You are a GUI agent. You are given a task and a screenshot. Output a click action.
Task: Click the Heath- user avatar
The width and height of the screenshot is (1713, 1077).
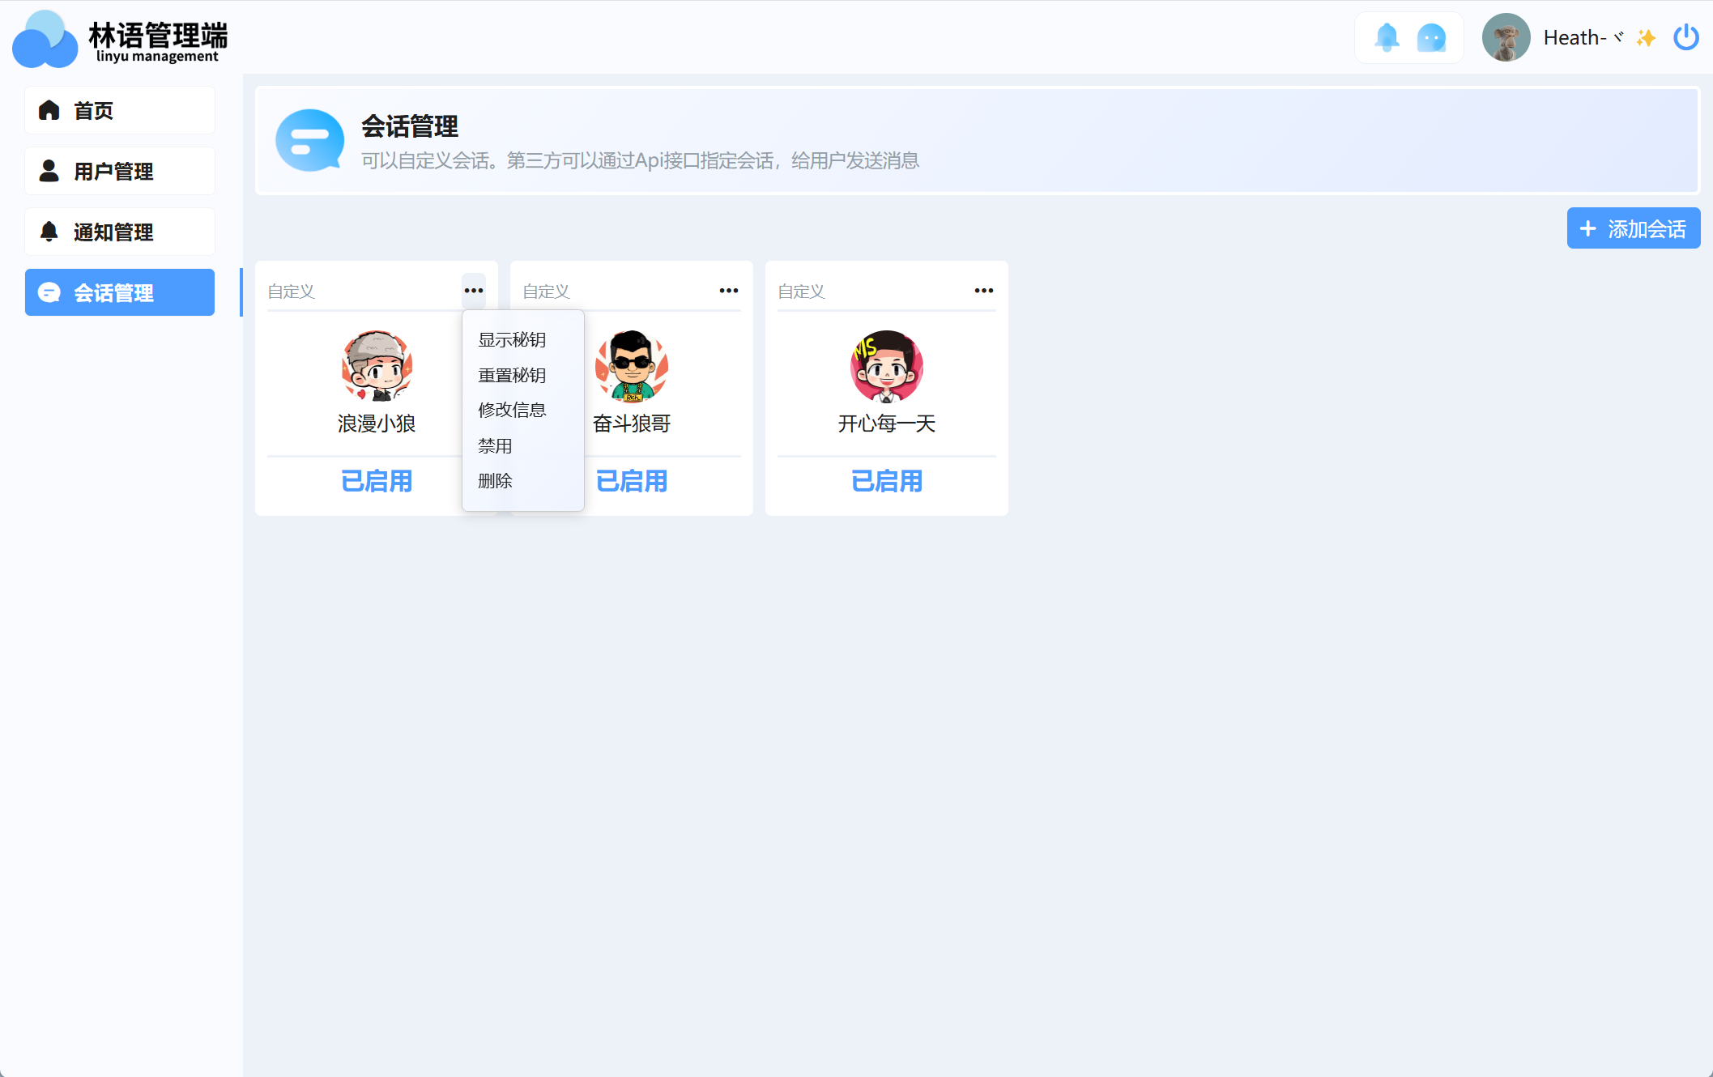tap(1506, 37)
